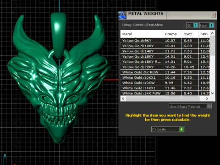Select the White Gold:9K PdW row

point(165,72)
